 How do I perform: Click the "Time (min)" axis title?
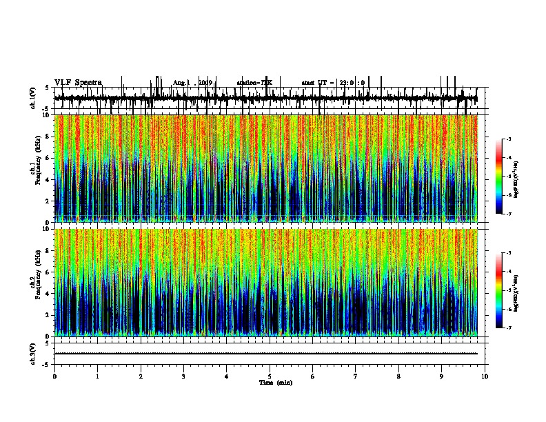(x=276, y=383)
